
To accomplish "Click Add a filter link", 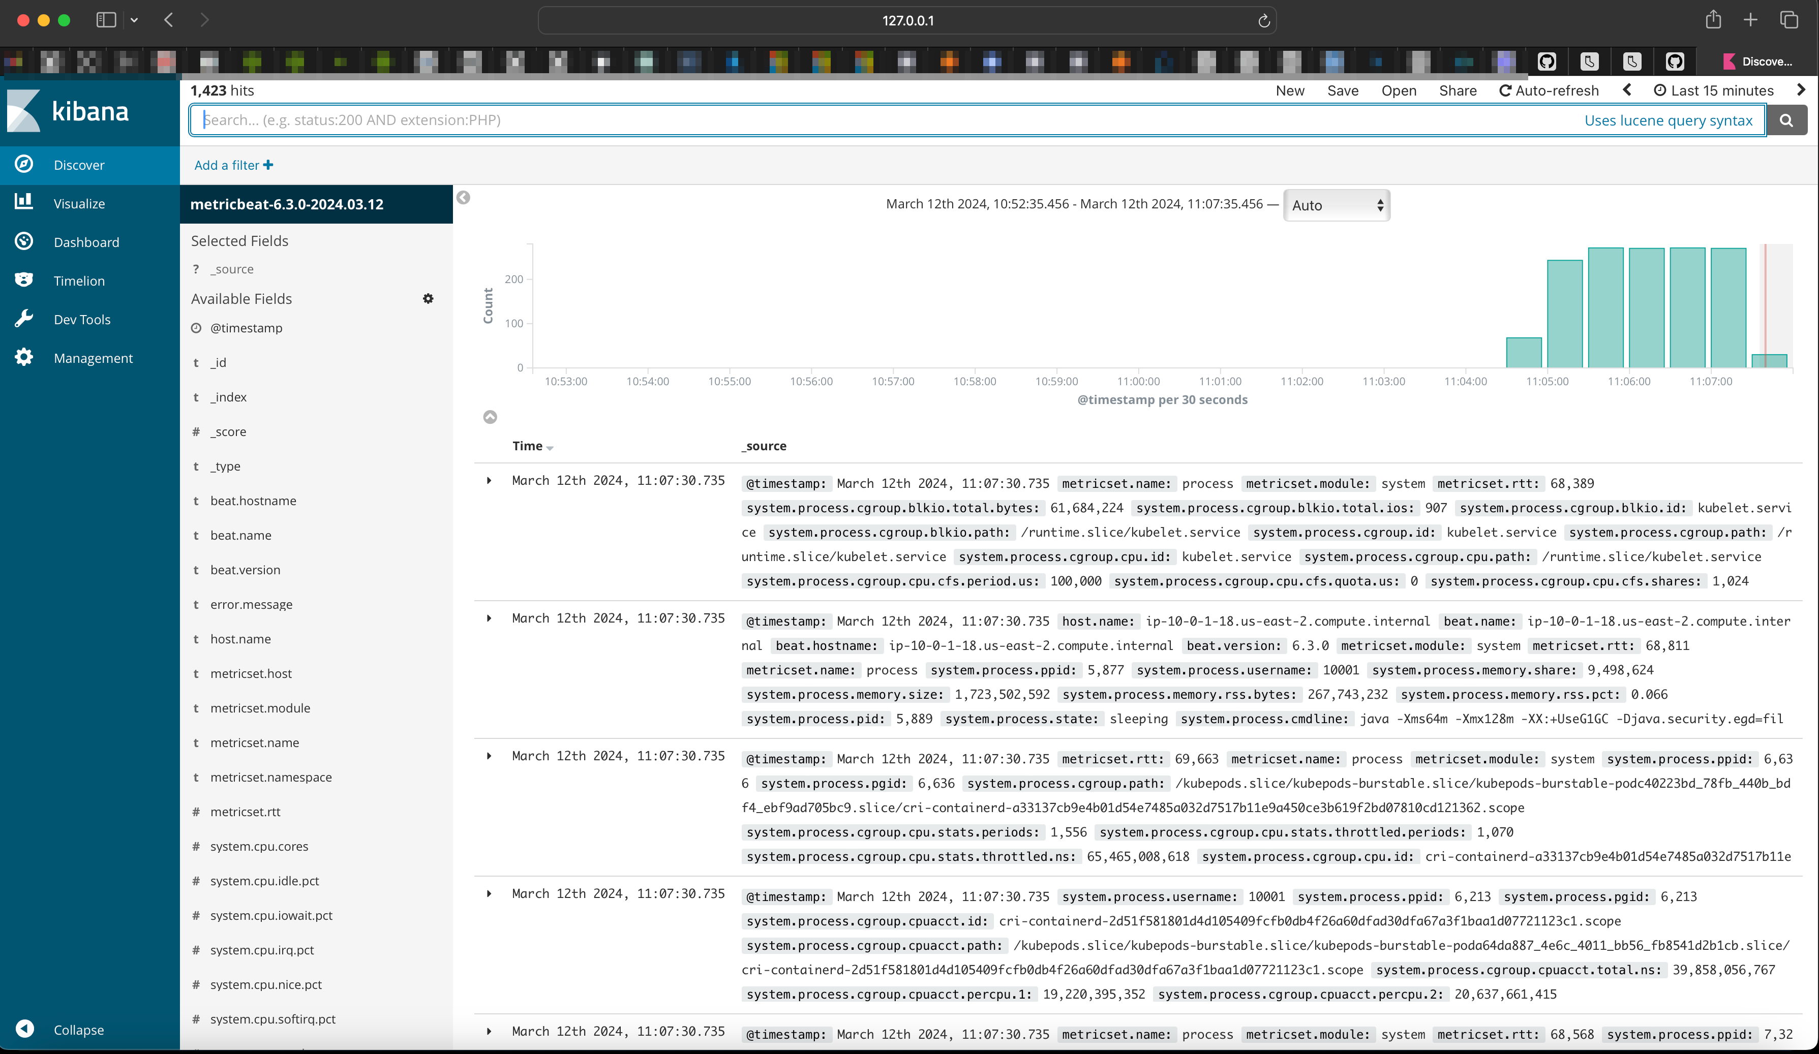I will point(233,165).
